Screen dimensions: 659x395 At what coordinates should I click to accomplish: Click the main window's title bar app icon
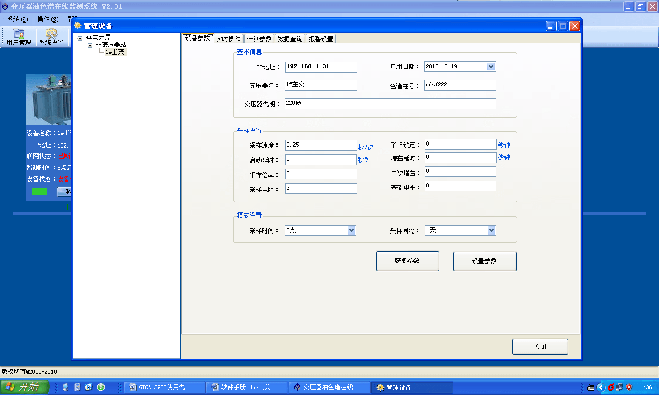tap(5, 7)
